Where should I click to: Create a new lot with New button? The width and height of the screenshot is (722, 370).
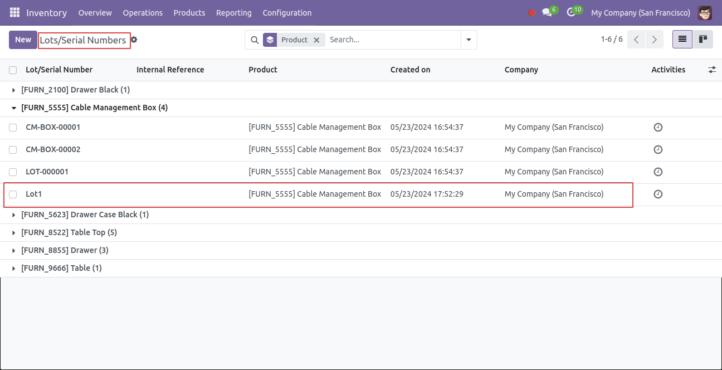23,40
